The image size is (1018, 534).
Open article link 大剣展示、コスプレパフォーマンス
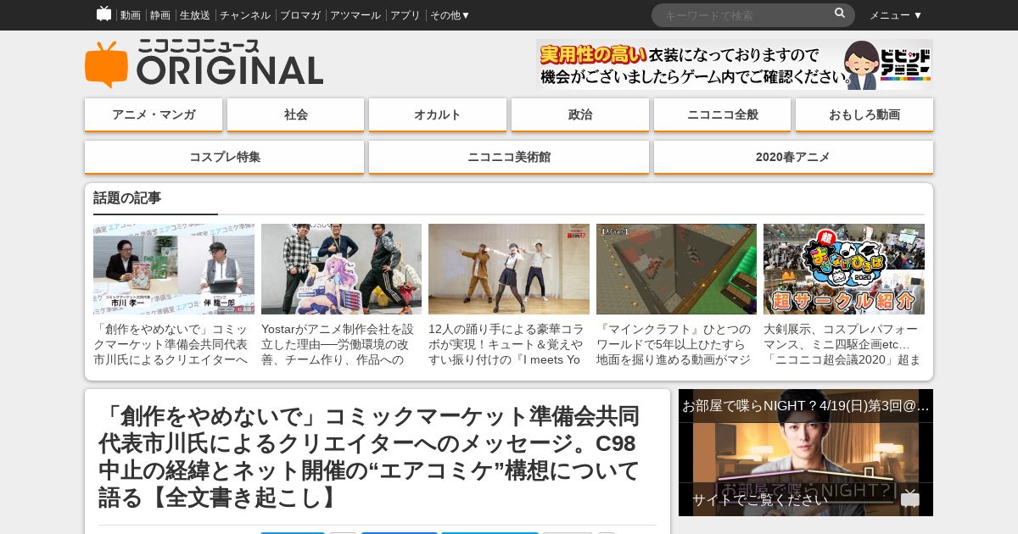842,344
